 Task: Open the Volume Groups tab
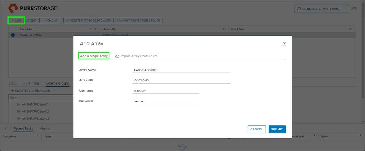pos(57,83)
